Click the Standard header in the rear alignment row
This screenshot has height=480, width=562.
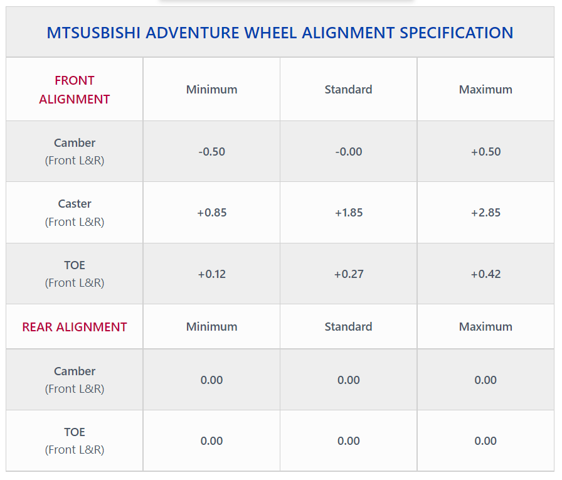coord(348,327)
